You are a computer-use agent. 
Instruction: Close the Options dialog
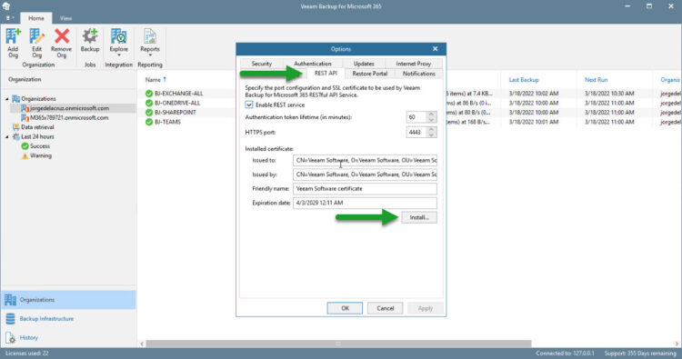(435, 49)
